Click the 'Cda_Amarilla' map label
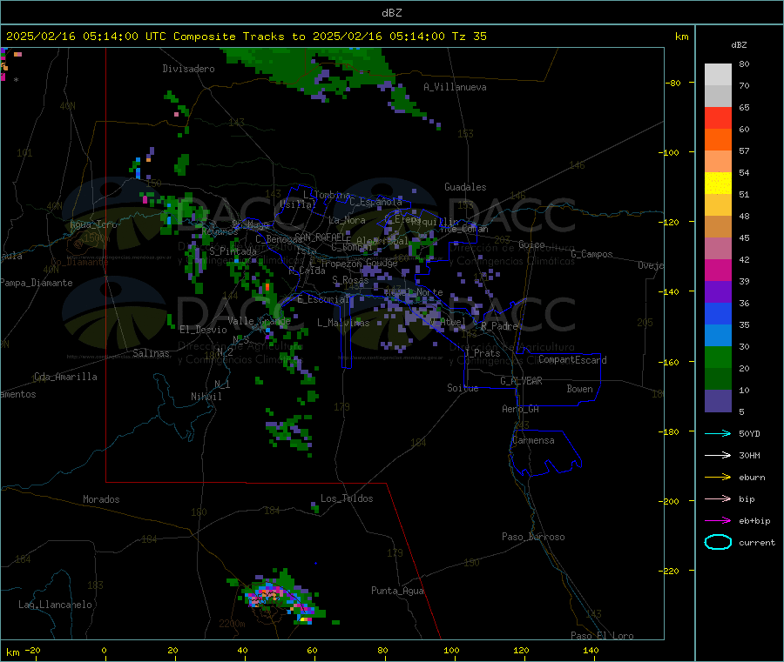This screenshot has height=662, width=784. pos(65,377)
